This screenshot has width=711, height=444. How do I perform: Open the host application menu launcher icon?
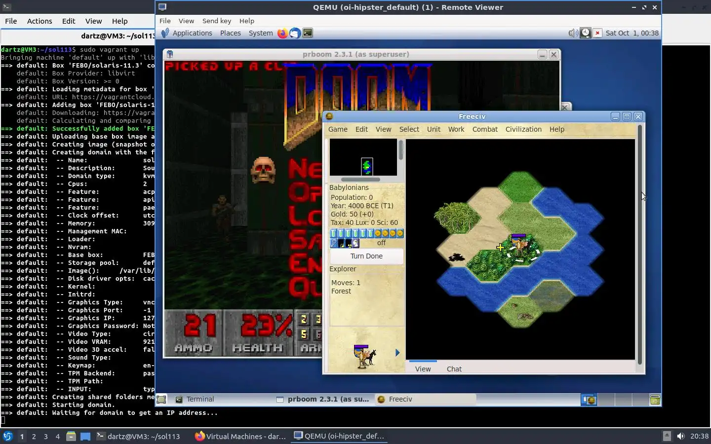[x=7, y=436]
